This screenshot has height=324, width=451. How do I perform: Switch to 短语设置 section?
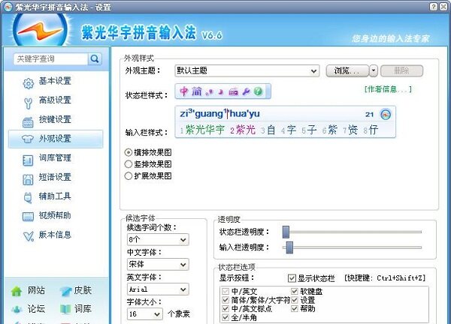click(x=56, y=177)
